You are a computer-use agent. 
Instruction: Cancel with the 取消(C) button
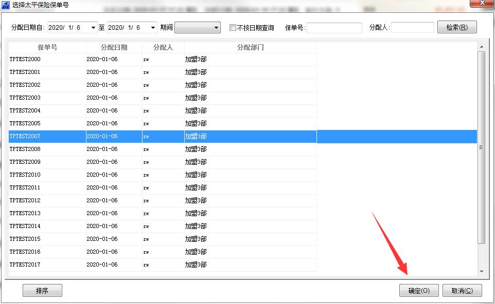click(462, 291)
